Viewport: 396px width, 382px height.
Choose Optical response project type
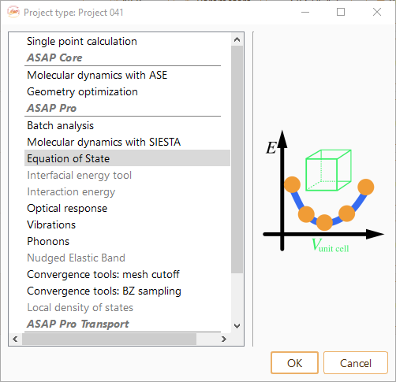(127, 208)
